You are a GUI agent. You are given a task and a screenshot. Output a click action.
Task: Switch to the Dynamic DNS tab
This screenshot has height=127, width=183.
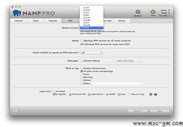(x=108, y=21)
